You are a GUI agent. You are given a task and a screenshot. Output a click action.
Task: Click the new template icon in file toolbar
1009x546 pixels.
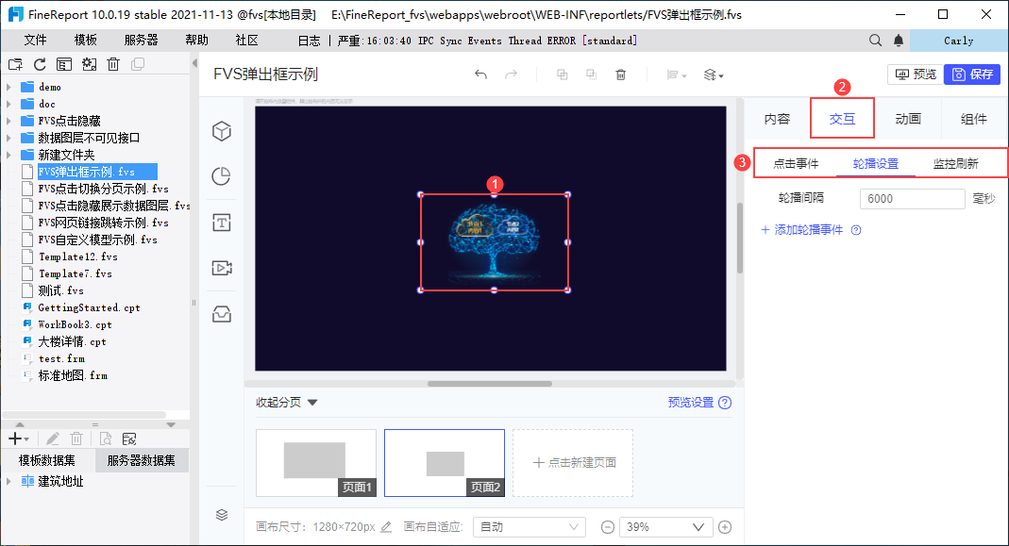click(15, 64)
